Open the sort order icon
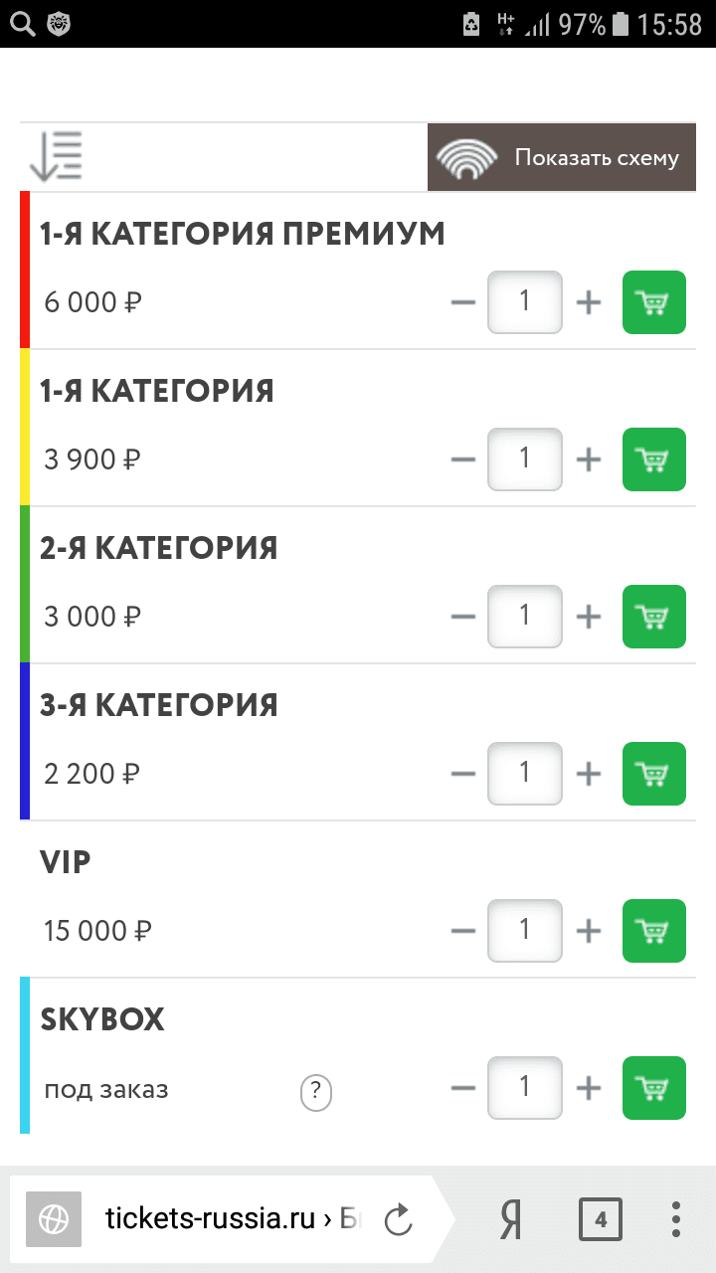The width and height of the screenshot is (716, 1273). (56, 157)
